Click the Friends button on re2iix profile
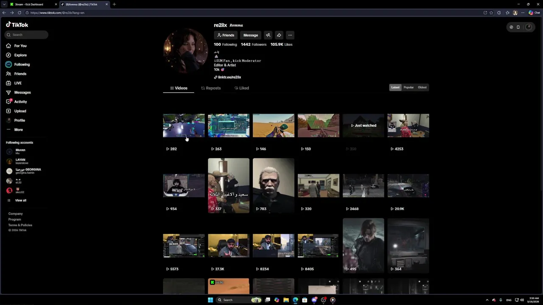Image resolution: width=543 pixels, height=305 pixels. (226, 35)
